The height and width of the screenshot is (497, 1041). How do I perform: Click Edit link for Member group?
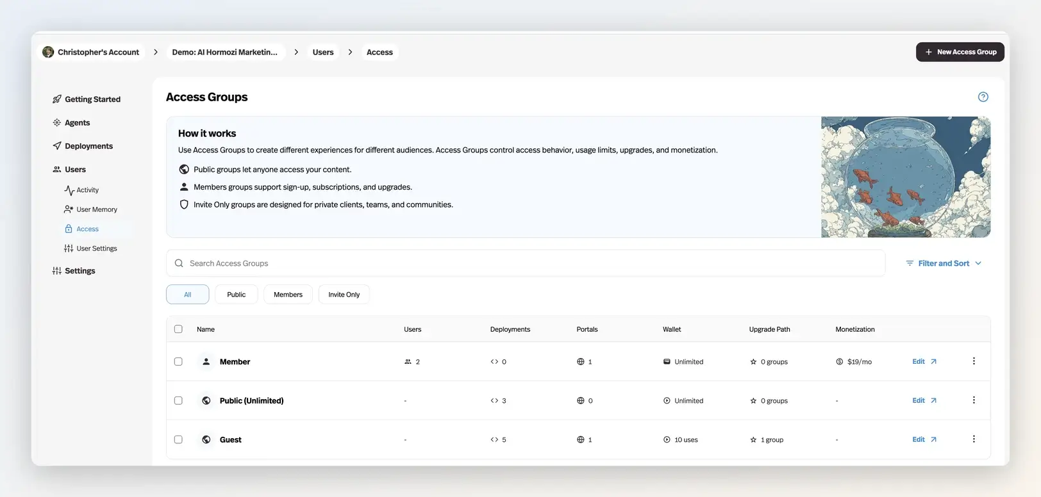click(924, 362)
